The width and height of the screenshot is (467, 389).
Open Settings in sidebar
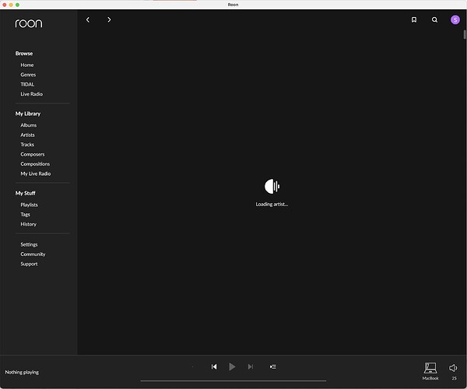pos(29,244)
